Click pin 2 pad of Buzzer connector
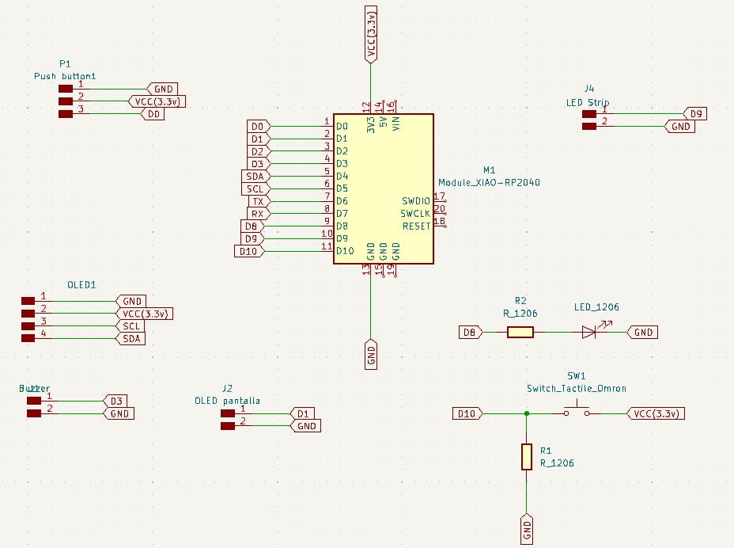The width and height of the screenshot is (734, 548). pyautogui.click(x=34, y=413)
